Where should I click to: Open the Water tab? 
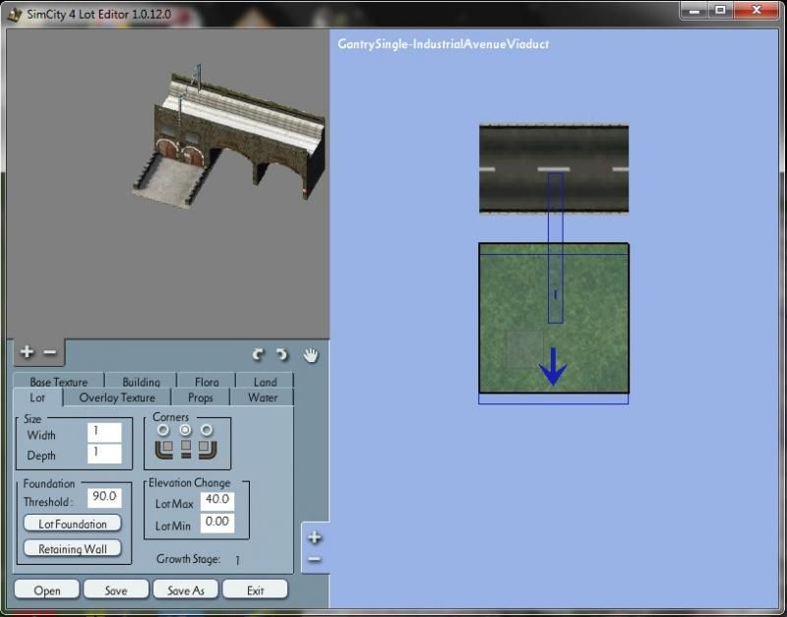(263, 398)
